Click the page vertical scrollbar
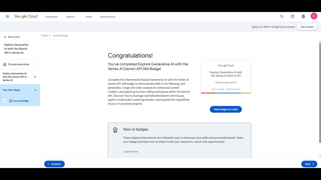 [x=320, y=92]
